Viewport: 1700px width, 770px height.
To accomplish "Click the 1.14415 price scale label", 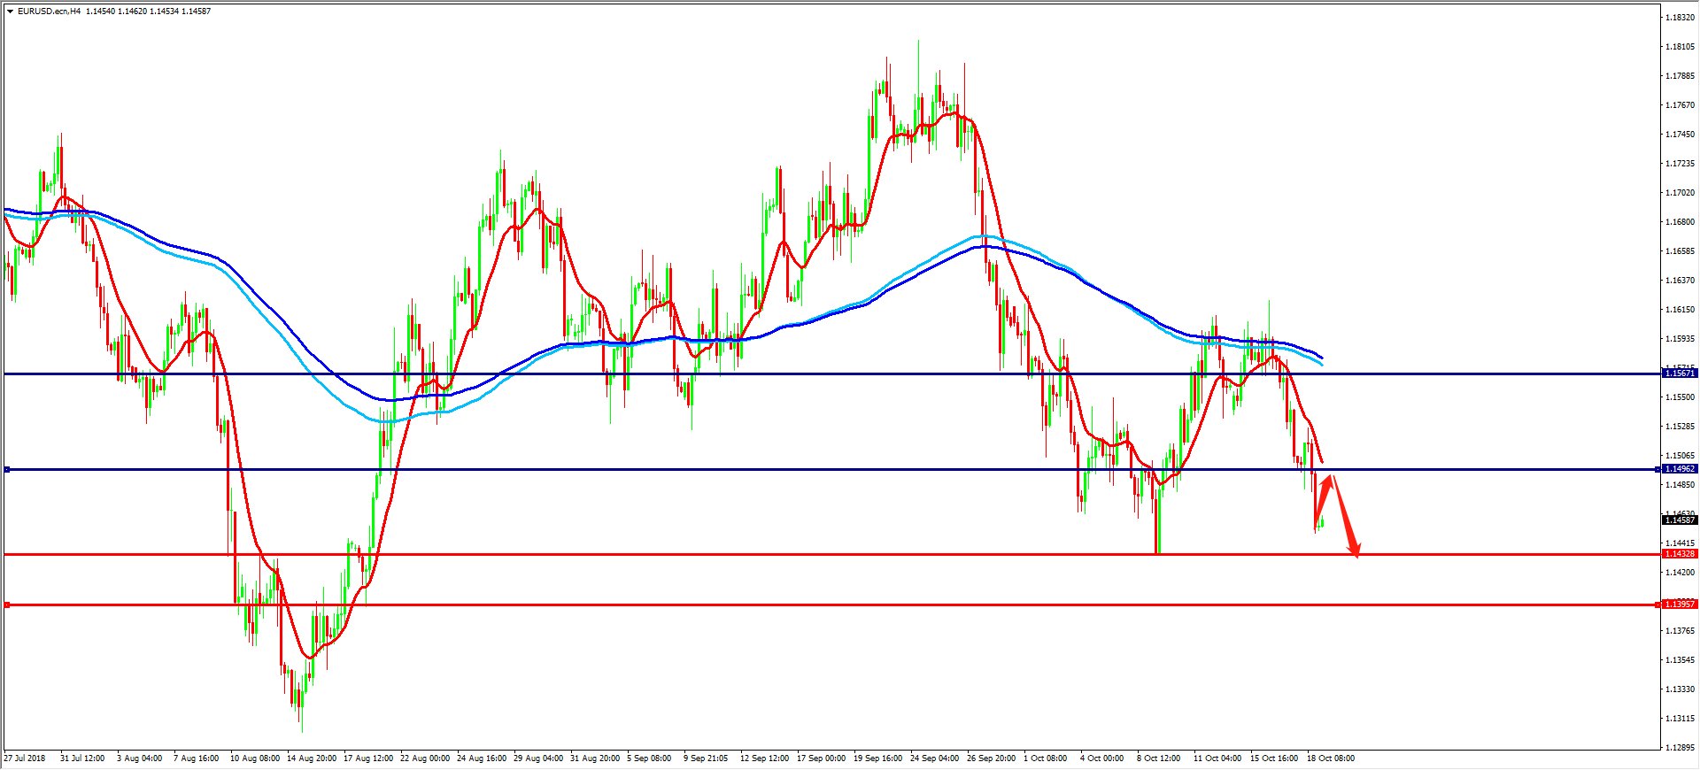I will [1681, 543].
